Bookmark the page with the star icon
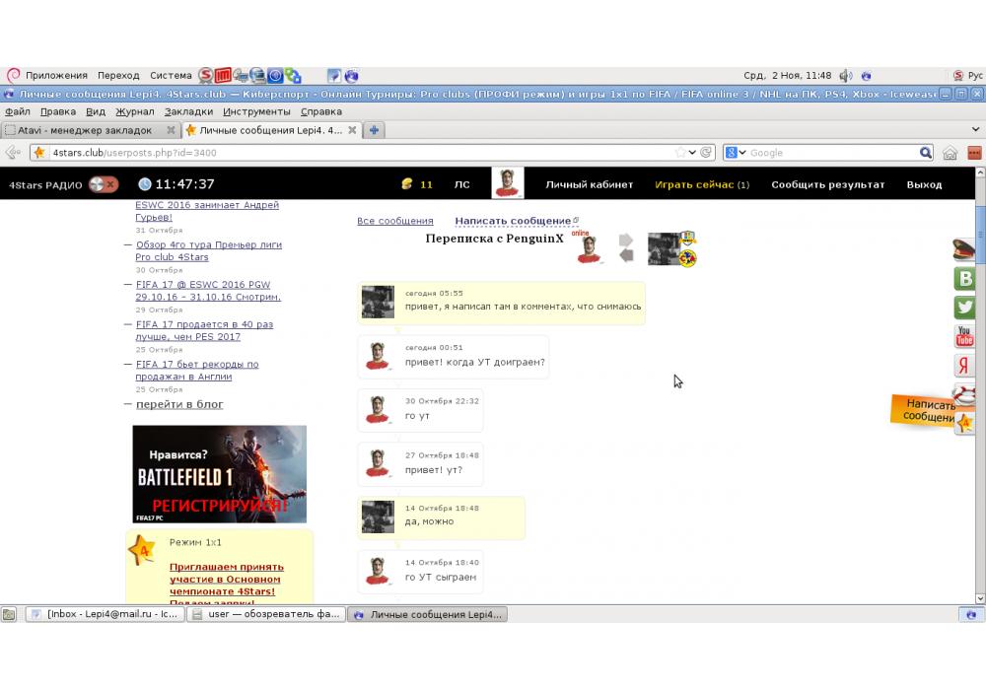 click(x=680, y=153)
